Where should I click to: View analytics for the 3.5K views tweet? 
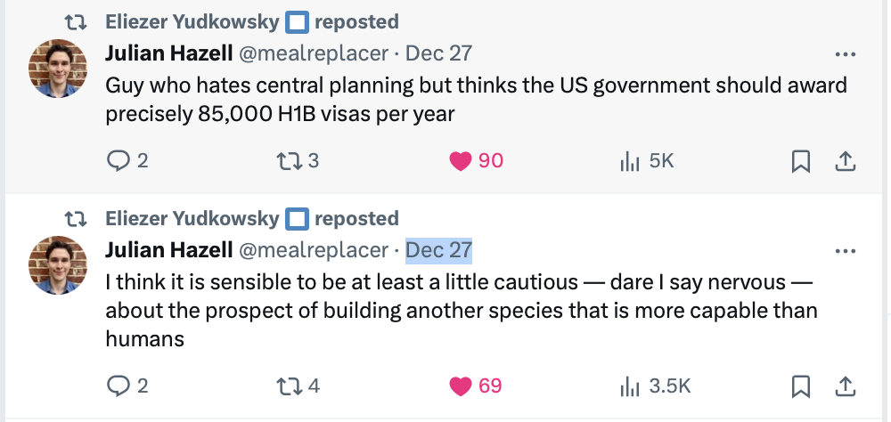[x=655, y=386]
